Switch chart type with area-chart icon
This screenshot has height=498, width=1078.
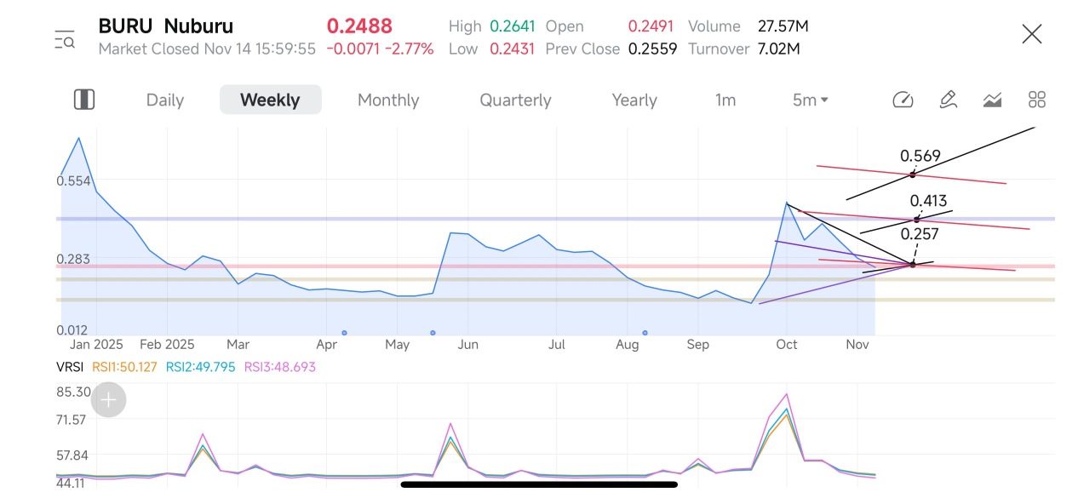(992, 100)
